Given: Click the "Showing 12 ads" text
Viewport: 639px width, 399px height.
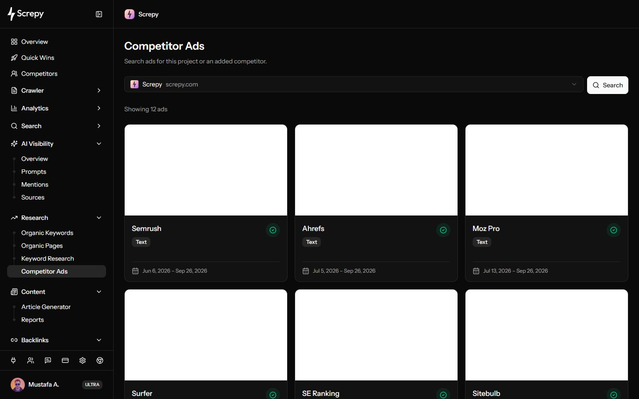Looking at the screenshot, I should pyautogui.click(x=146, y=109).
